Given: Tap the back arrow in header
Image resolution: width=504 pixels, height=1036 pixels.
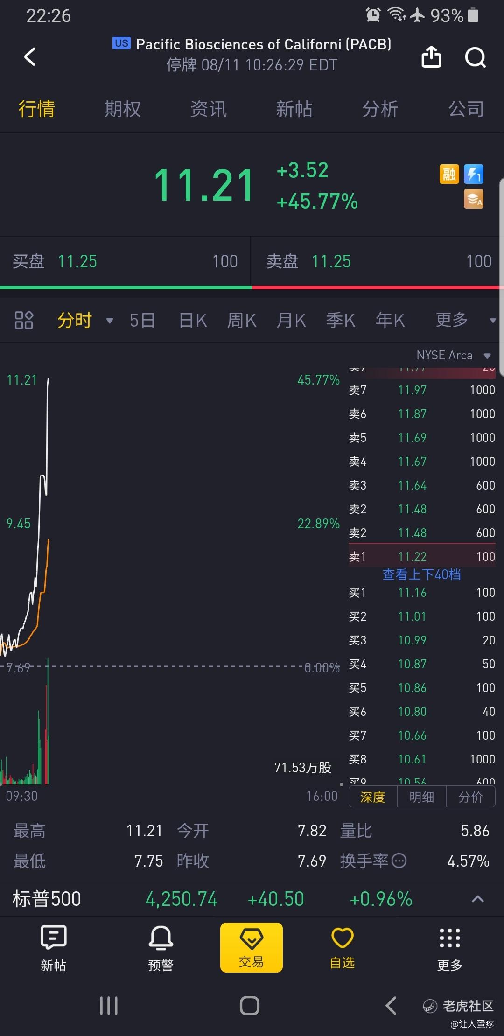Looking at the screenshot, I should pos(30,57).
